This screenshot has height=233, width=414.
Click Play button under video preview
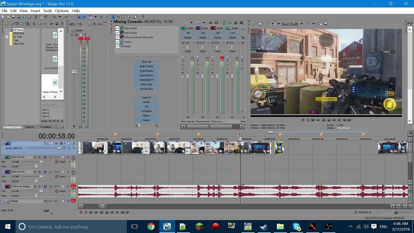point(318,120)
